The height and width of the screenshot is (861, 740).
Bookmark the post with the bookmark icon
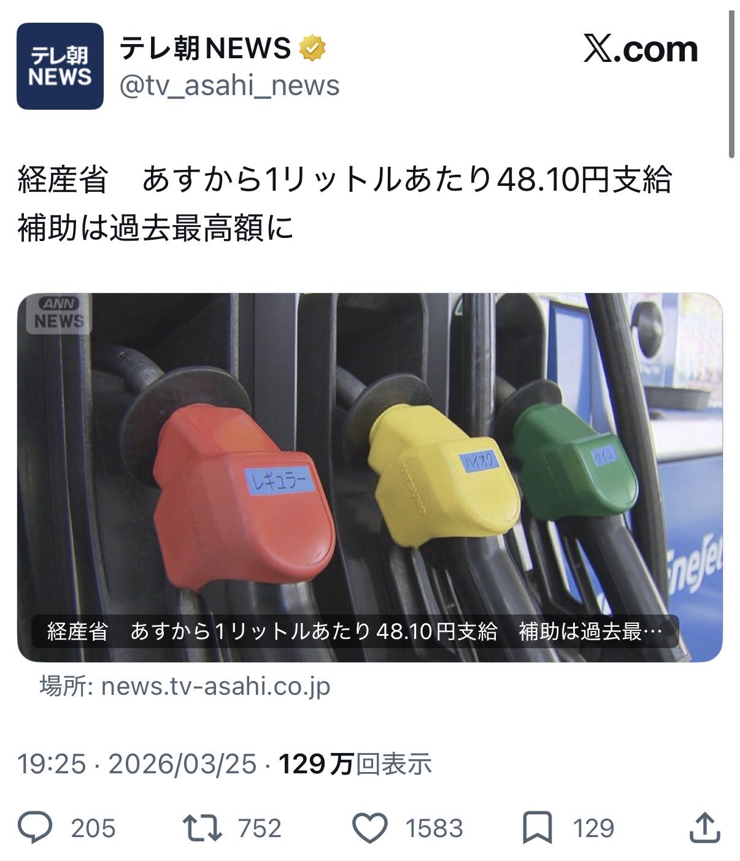click(538, 827)
